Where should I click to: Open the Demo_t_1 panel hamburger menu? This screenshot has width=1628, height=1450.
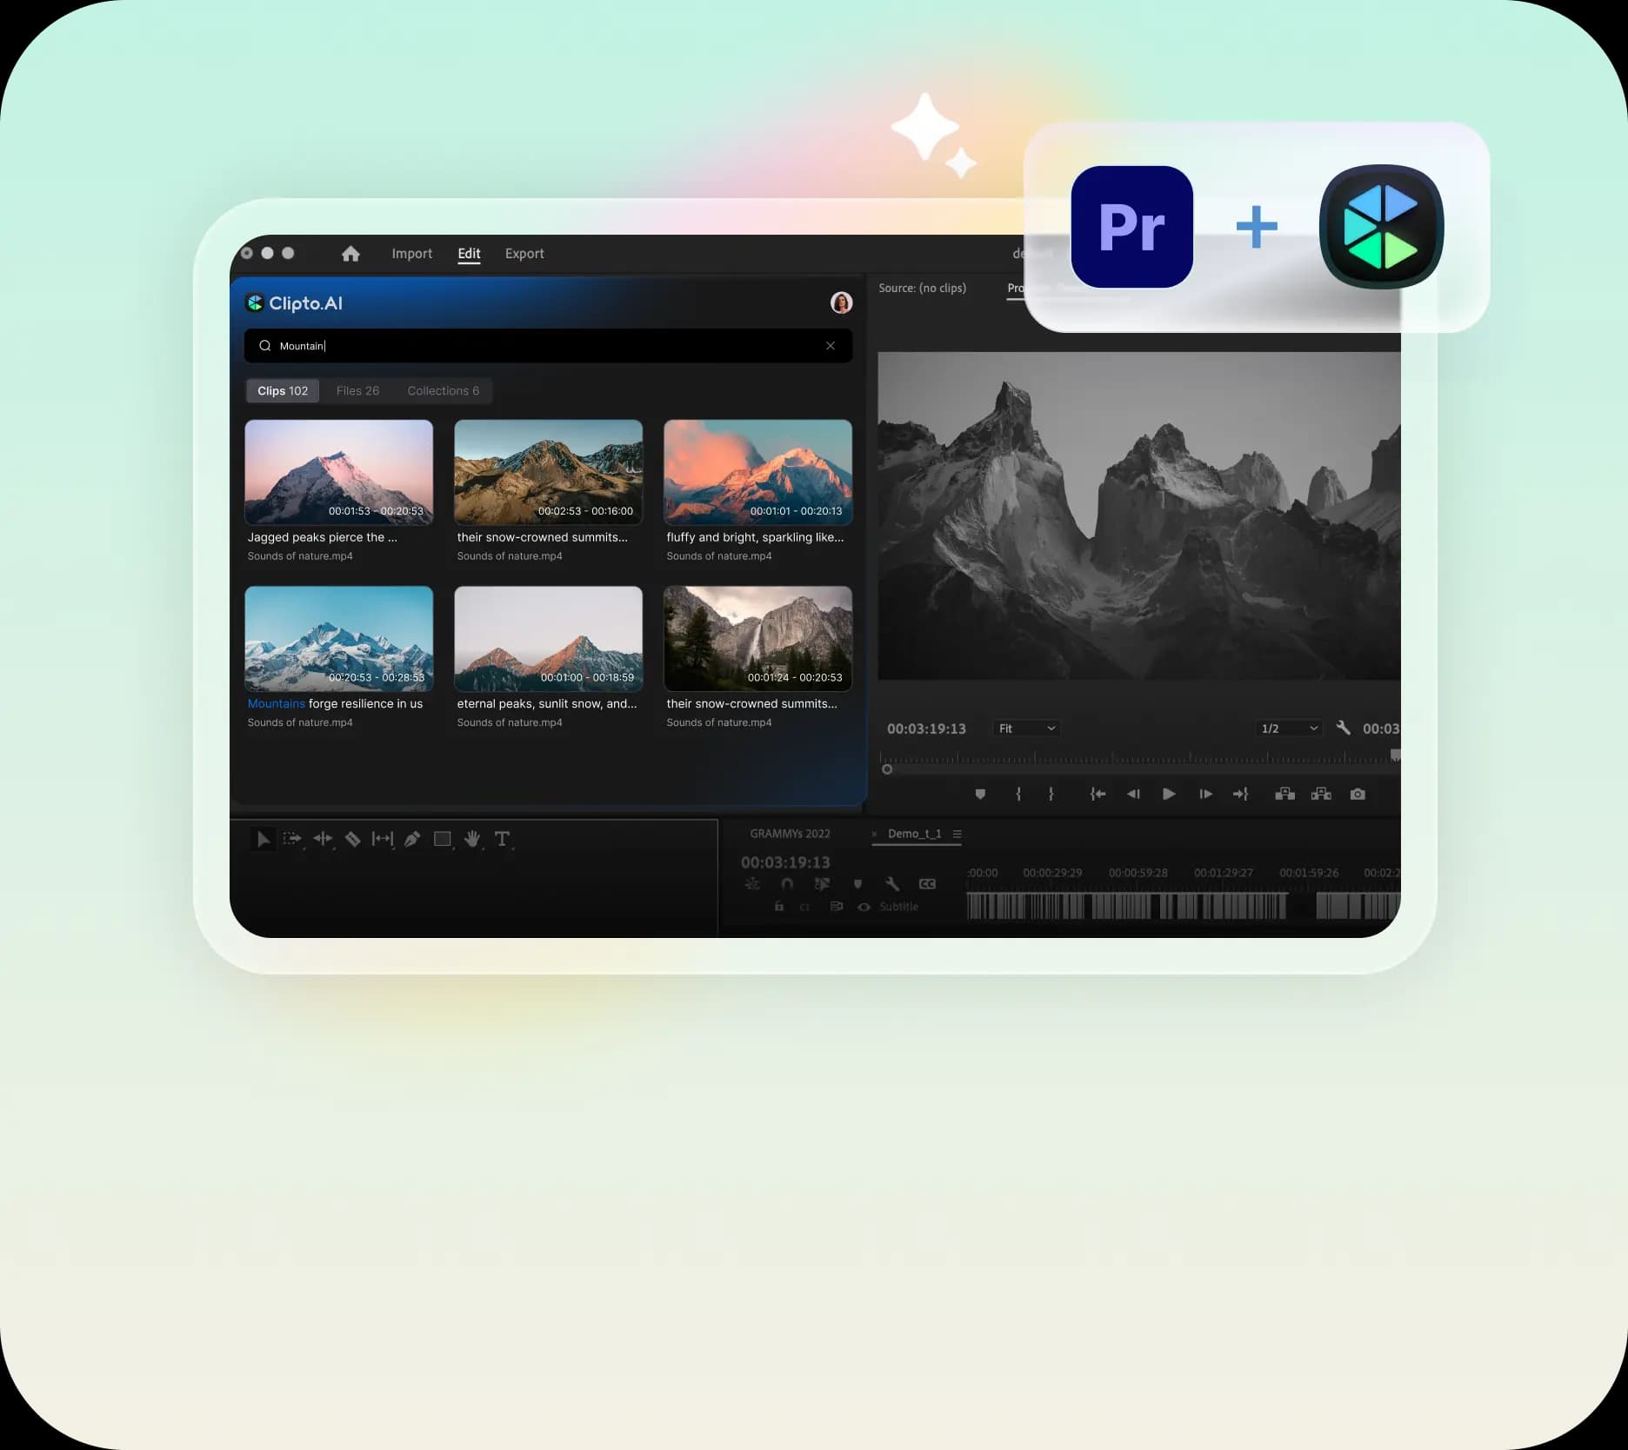(x=957, y=834)
